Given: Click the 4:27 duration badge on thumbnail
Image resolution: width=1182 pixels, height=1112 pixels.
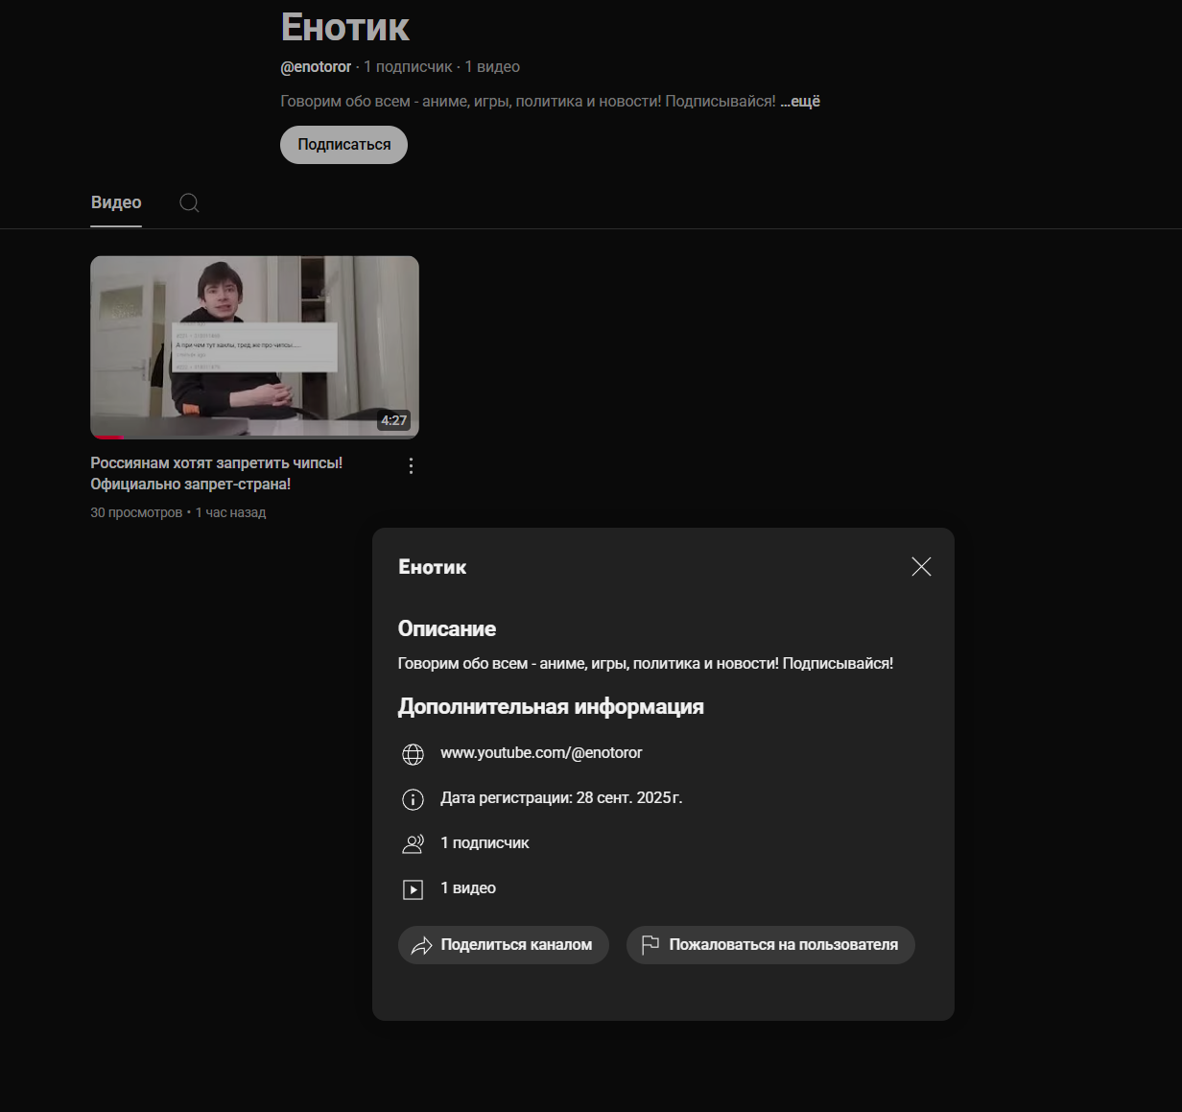Looking at the screenshot, I should click(393, 420).
